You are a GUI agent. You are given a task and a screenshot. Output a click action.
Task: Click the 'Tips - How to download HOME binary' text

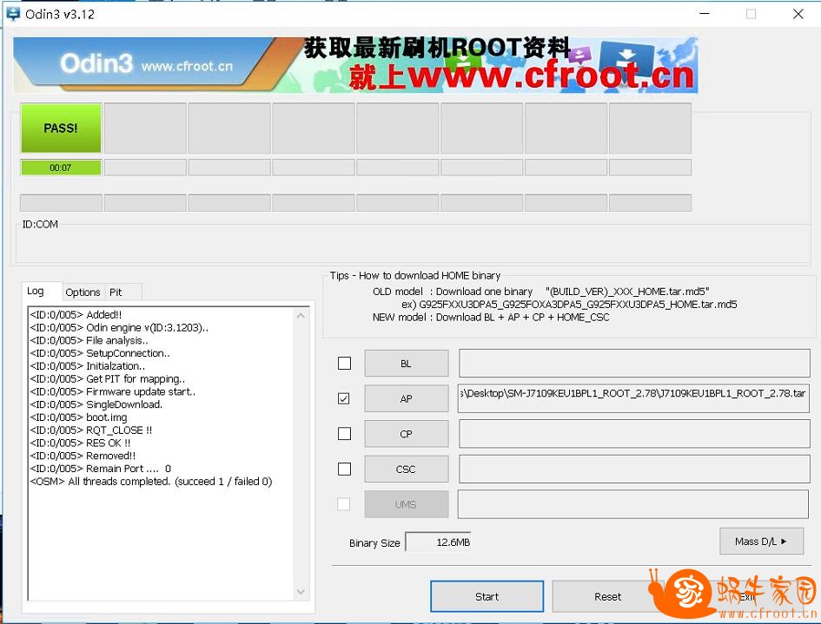(415, 276)
